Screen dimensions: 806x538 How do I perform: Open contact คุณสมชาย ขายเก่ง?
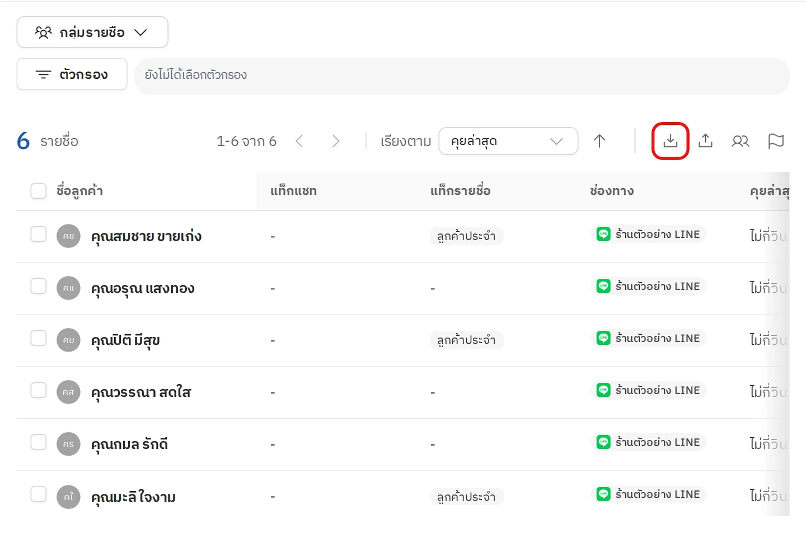(x=146, y=237)
